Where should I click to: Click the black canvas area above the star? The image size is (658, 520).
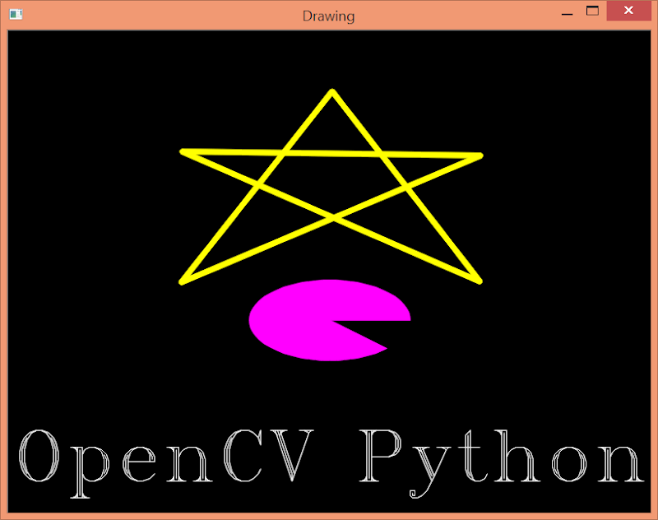pyautogui.click(x=329, y=58)
